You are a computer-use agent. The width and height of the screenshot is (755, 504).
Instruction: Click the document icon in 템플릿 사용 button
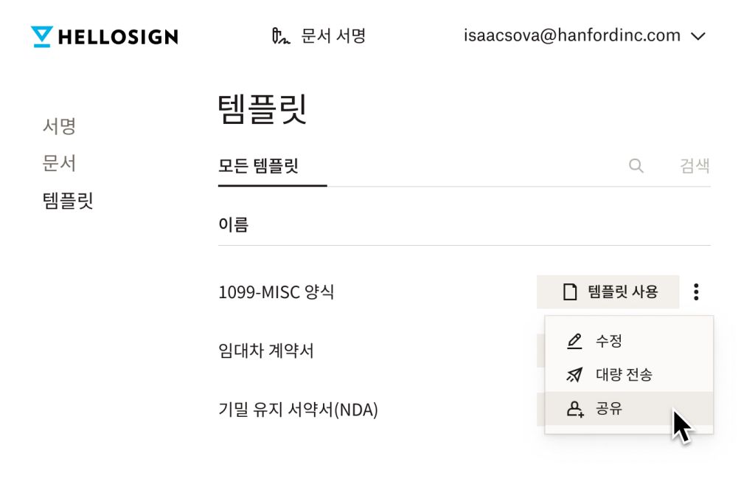(x=569, y=292)
